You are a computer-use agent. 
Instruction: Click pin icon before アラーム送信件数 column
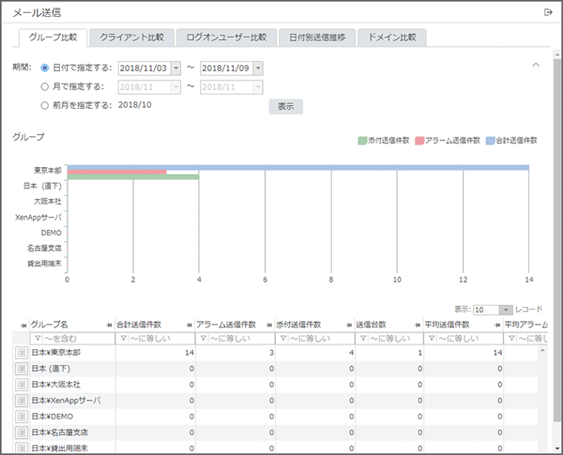(x=190, y=325)
